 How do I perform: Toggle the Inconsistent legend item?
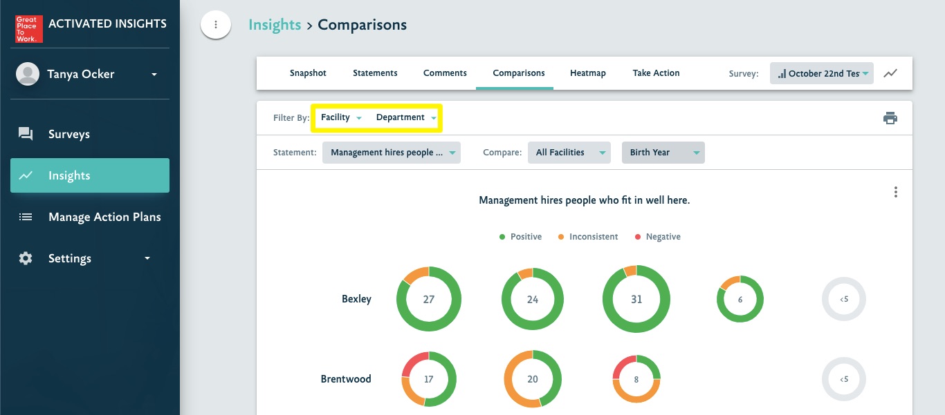tap(587, 237)
